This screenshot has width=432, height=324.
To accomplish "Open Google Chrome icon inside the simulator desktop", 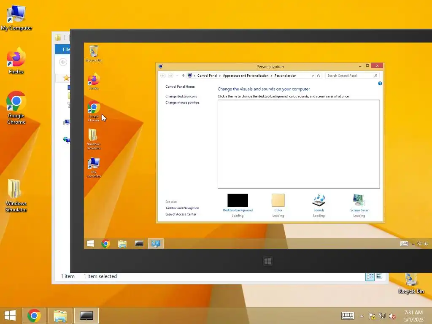I will 94,111.
